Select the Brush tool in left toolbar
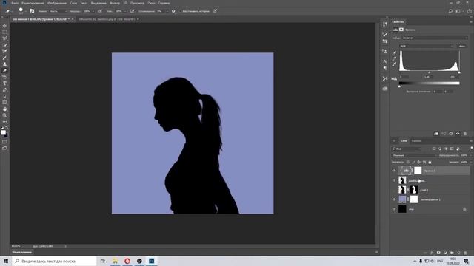The height and width of the screenshot is (266, 474). pos(5,58)
